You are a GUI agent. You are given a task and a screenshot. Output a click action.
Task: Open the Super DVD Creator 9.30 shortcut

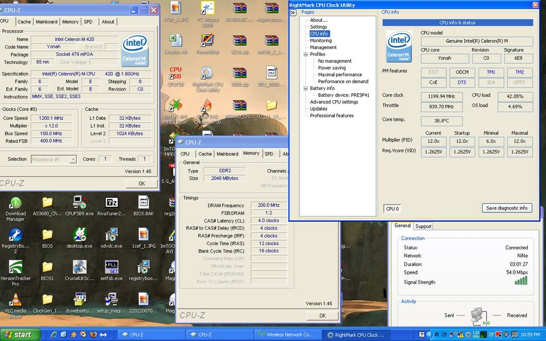pos(207,111)
